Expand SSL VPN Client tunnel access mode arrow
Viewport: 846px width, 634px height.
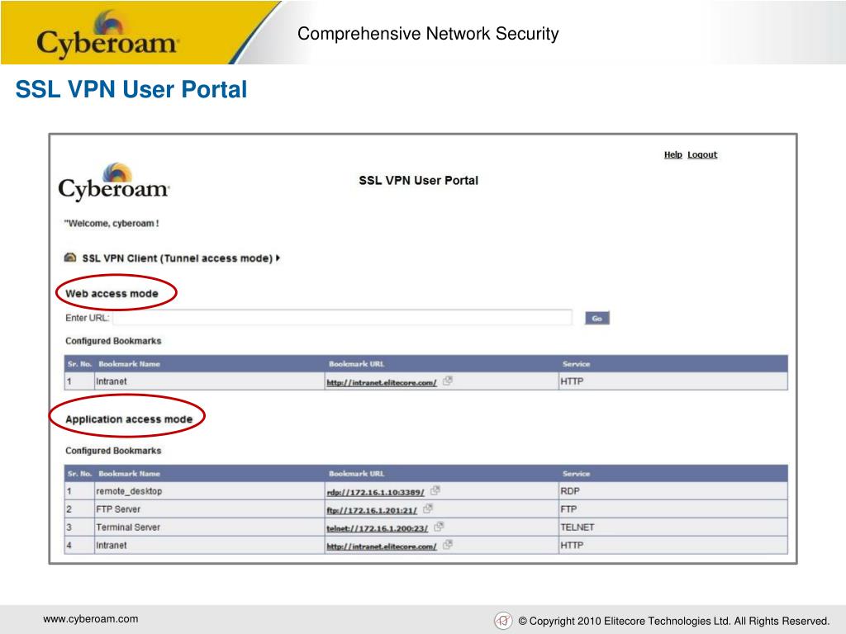278,258
